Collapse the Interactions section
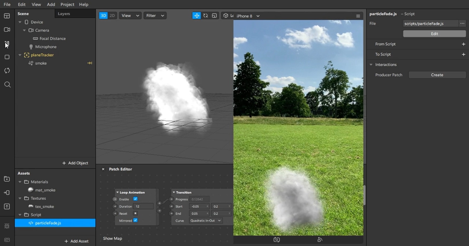The width and height of the screenshot is (469, 246). (x=371, y=65)
